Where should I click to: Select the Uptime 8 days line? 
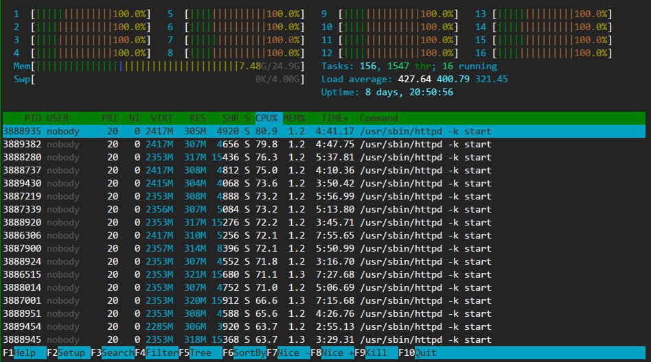pos(387,92)
